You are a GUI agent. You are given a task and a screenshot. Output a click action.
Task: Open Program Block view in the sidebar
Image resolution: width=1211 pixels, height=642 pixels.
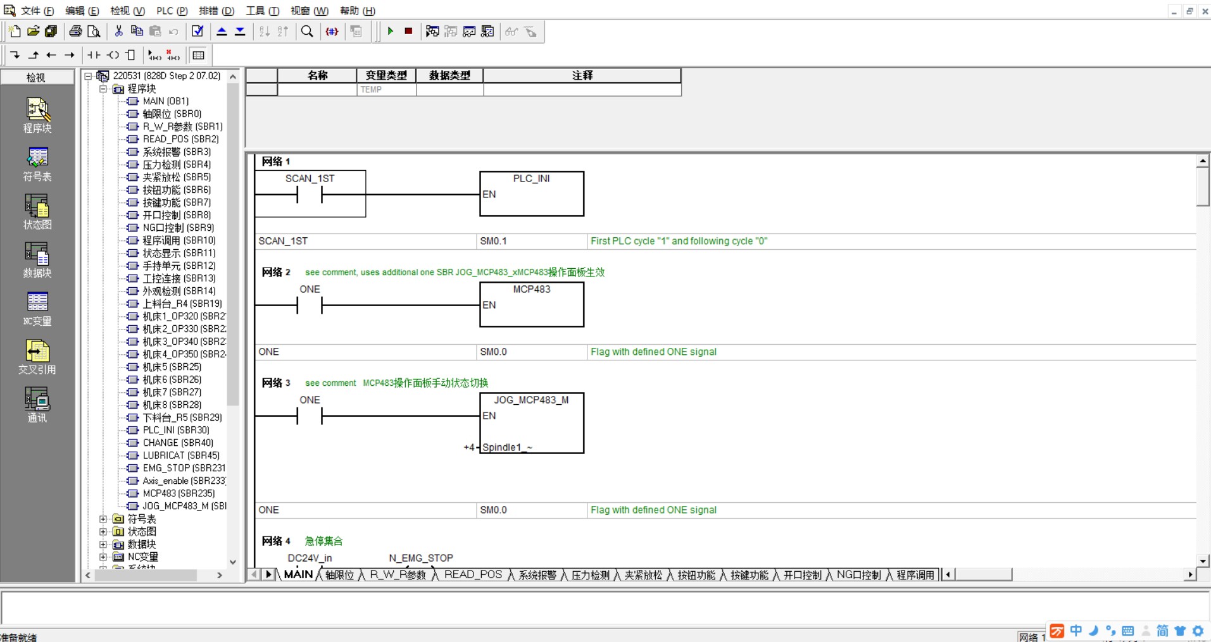pyautogui.click(x=37, y=115)
